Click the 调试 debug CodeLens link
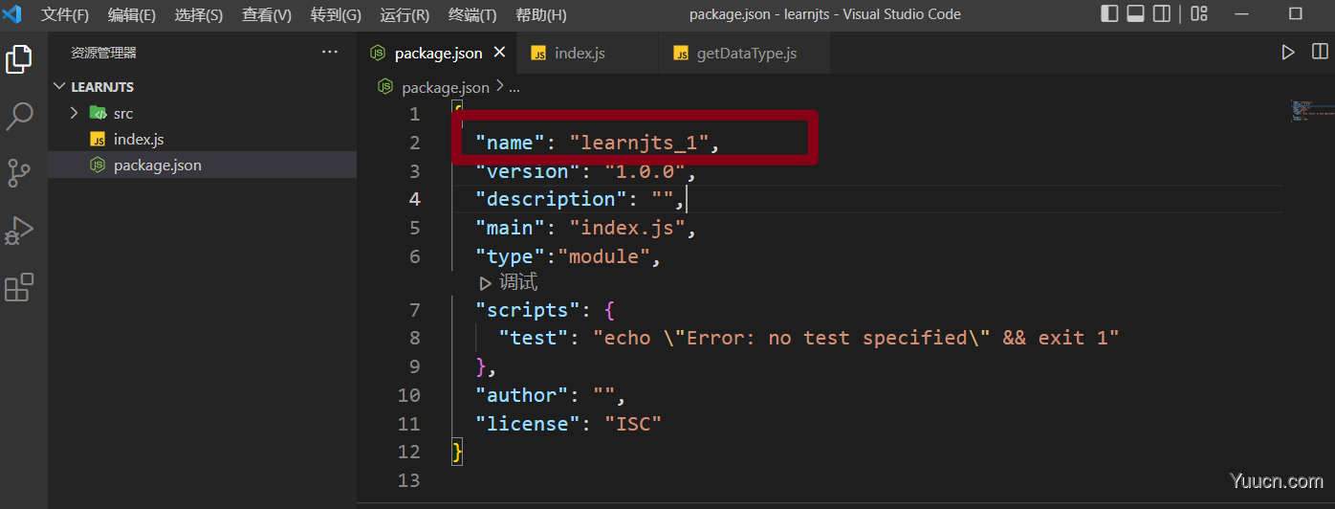 click(x=509, y=282)
